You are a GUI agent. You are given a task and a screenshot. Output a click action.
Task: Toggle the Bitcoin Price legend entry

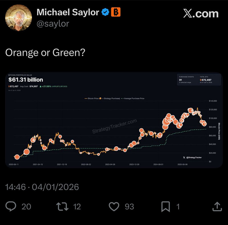(x=92, y=98)
